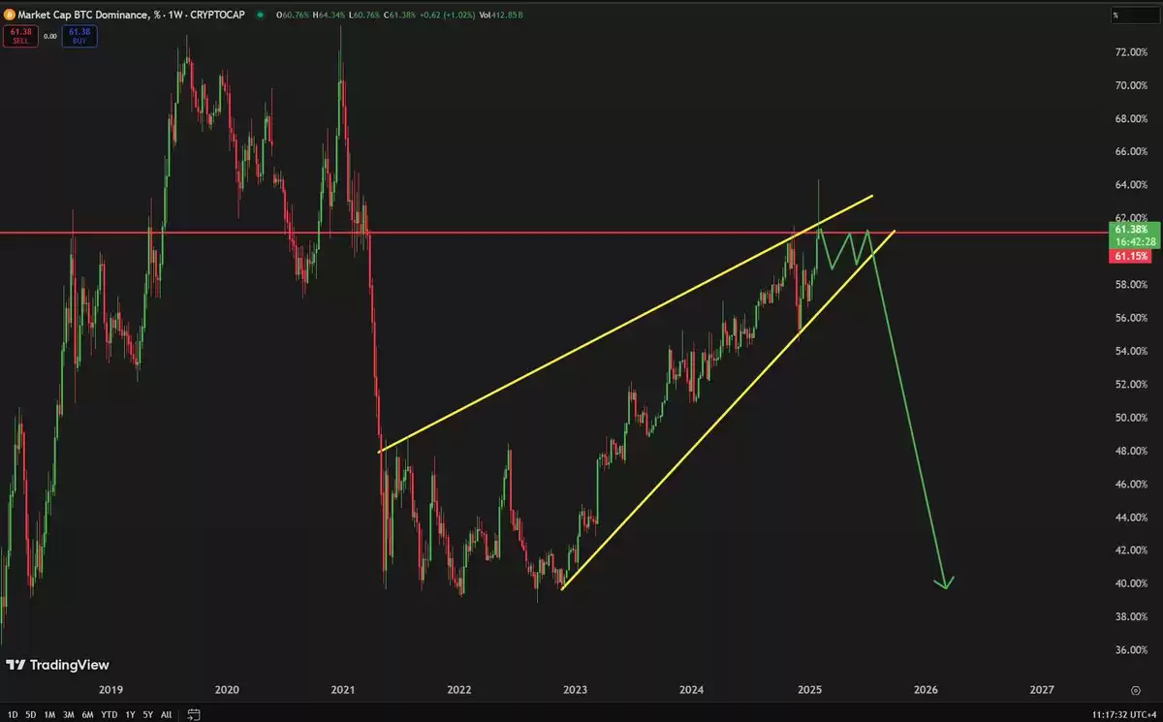Image resolution: width=1163 pixels, height=722 pixels.
Task: Open chart settings gear at axis corner
Action: [1134, 690]
